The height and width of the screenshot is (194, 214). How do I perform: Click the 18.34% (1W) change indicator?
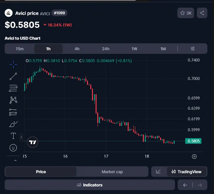point(58,25)
